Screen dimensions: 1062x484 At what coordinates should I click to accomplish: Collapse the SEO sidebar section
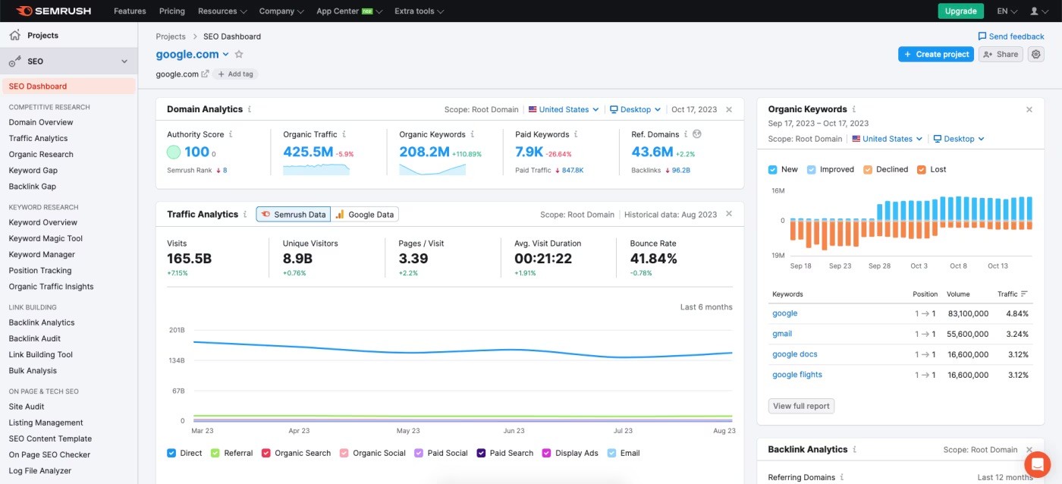click(x=124, y=61)
